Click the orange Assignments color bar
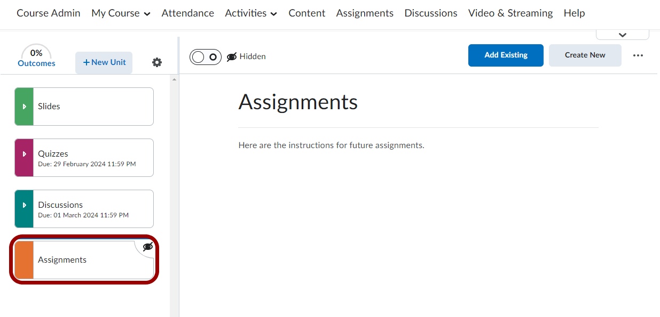 (x=24, y=260)
